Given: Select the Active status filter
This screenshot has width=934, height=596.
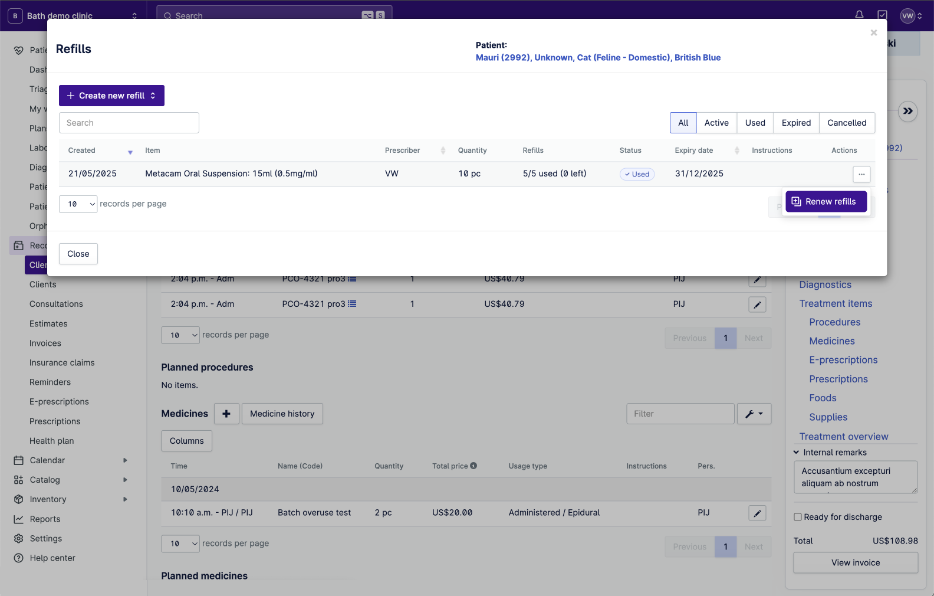Looking at the screenshot, I should pyautogui.click(x=716, y=123).
